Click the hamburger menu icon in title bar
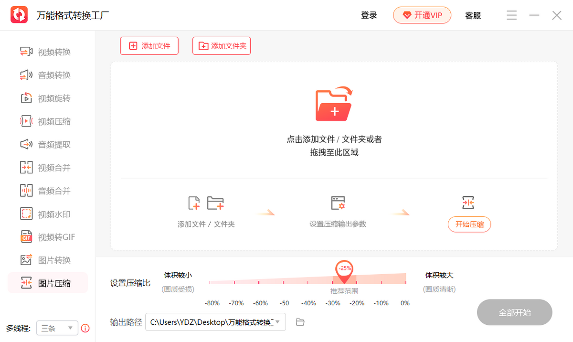The height and width of the screenshot is (342, 573). [511, 15]
